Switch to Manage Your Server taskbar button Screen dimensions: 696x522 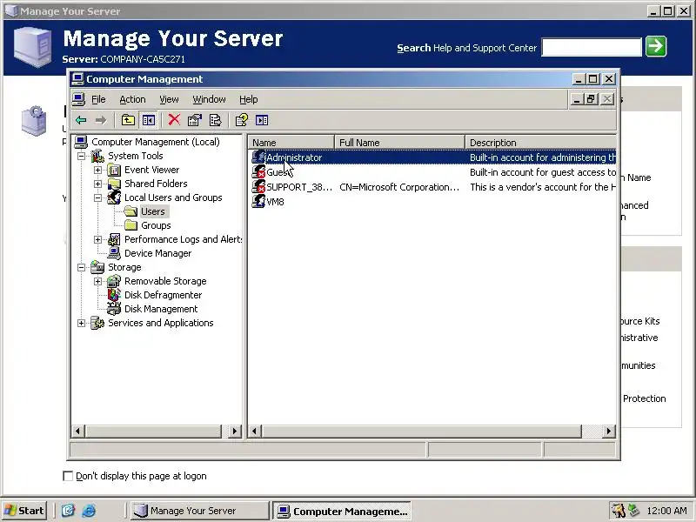click(x=200, y=511)
